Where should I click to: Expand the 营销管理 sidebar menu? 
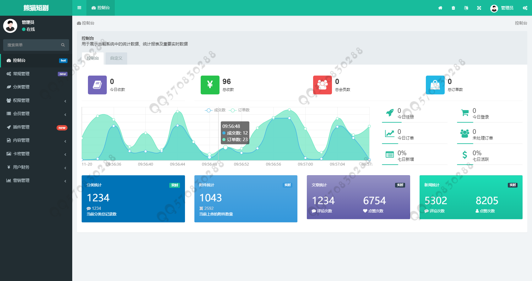click(36, 180)
